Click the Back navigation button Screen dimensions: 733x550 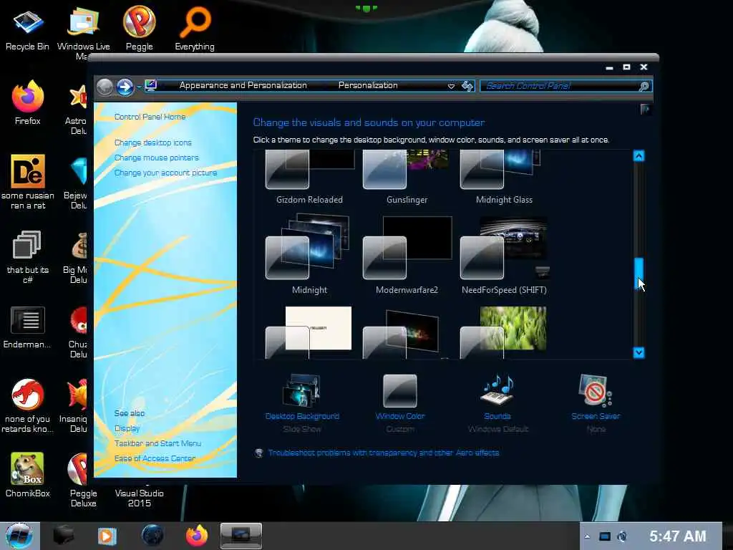[x=105, y=87]
